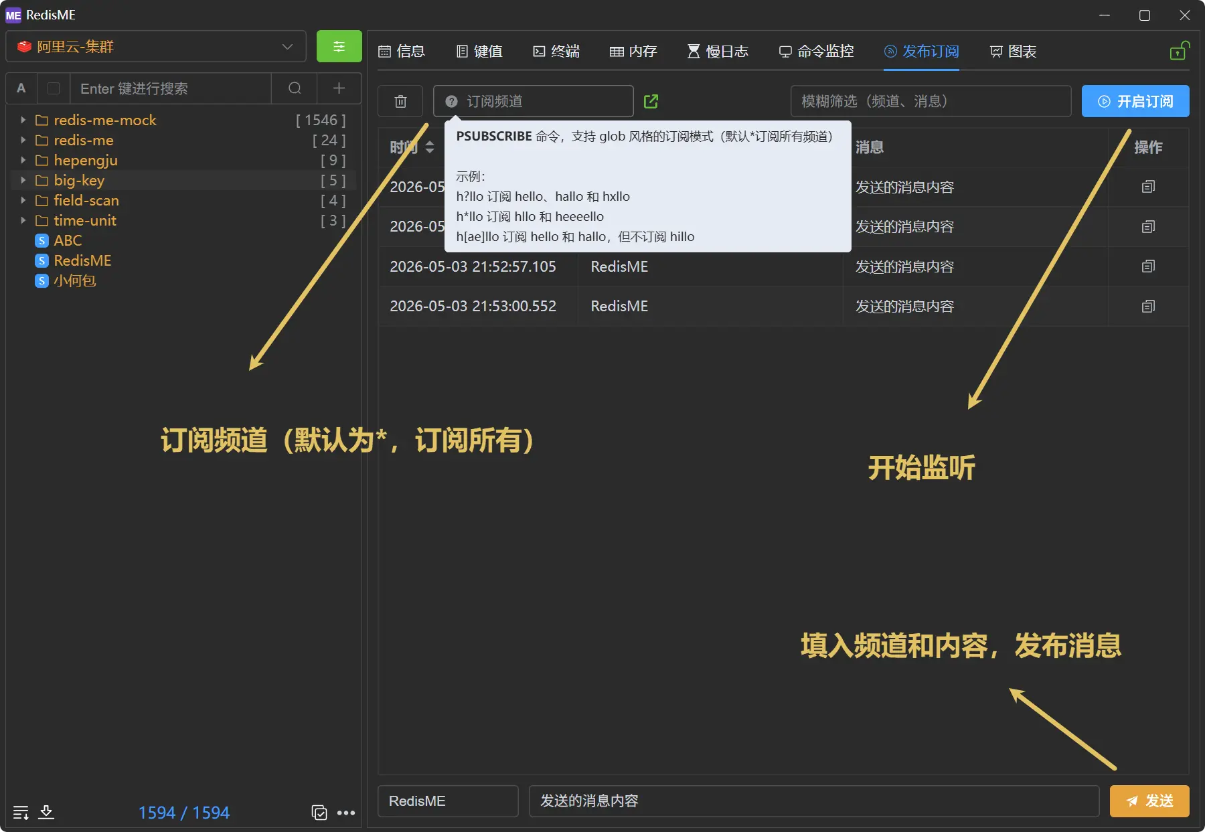Viewport: 1205px width, 832px height.
Task: Click the [ 1546 ] key count
Action: click(321, 120)
